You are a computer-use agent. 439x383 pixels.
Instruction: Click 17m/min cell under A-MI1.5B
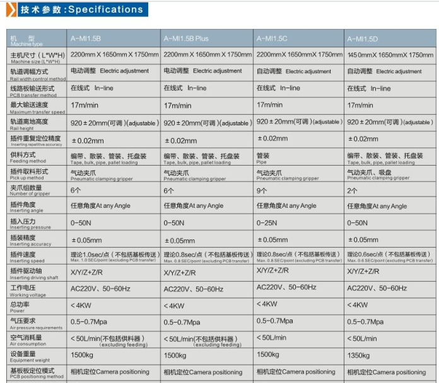114,106
